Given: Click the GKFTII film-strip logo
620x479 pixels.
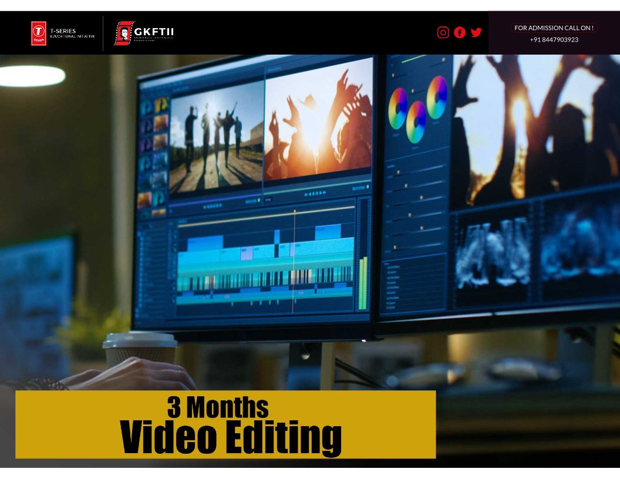Looking at the screenshot, I should tap(124, 33).
